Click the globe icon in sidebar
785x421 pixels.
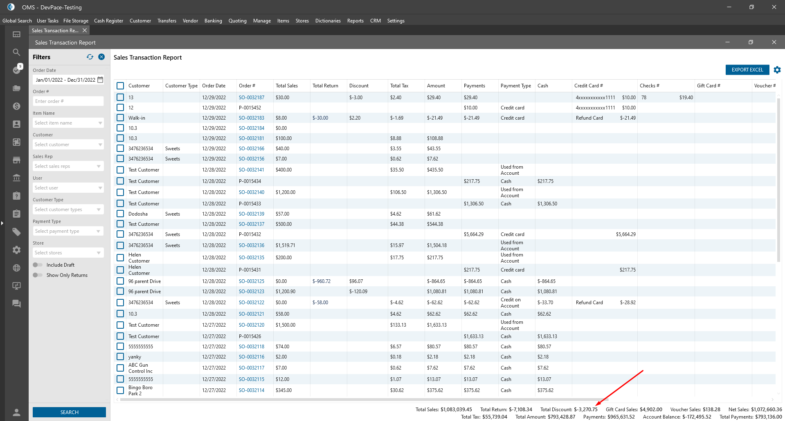16,268
